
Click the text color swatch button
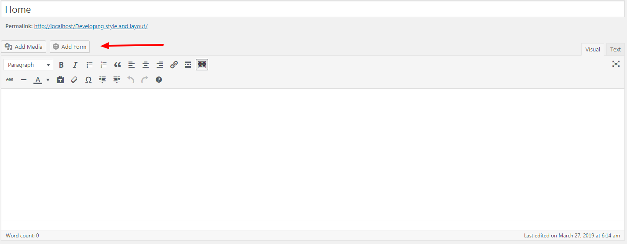[x=38, y=80]
